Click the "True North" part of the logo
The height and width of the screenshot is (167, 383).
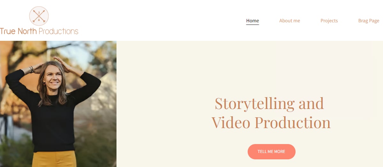(19, 31)
